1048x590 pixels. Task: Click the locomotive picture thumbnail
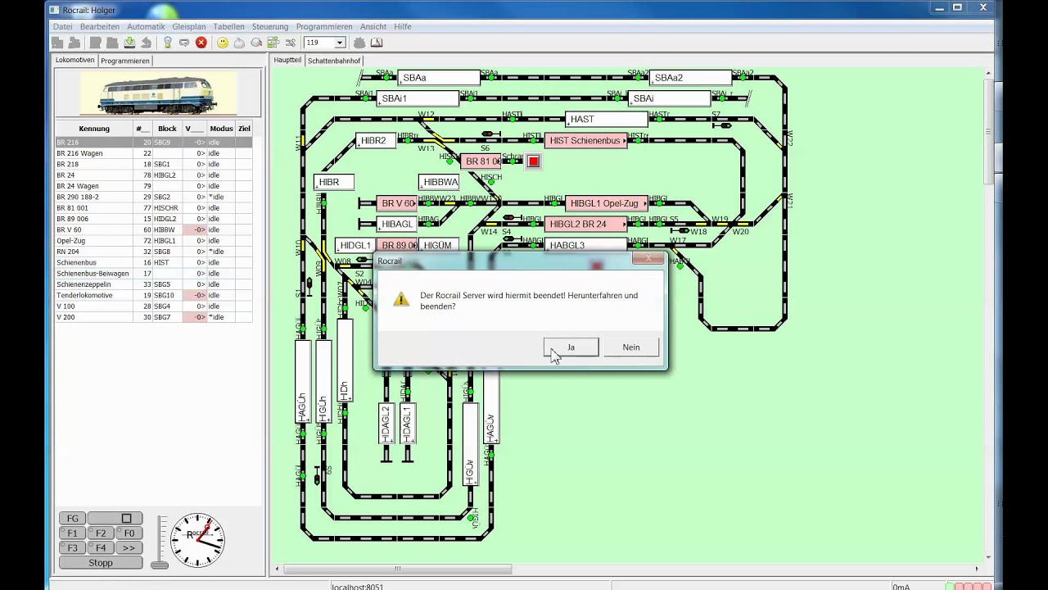point(158,93)
